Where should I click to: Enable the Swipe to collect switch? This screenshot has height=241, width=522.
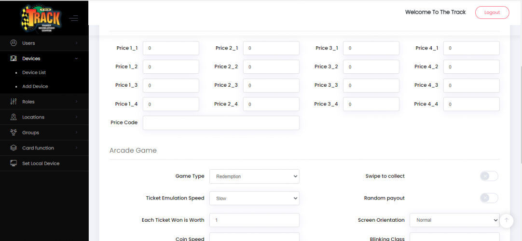coord(489,176)
